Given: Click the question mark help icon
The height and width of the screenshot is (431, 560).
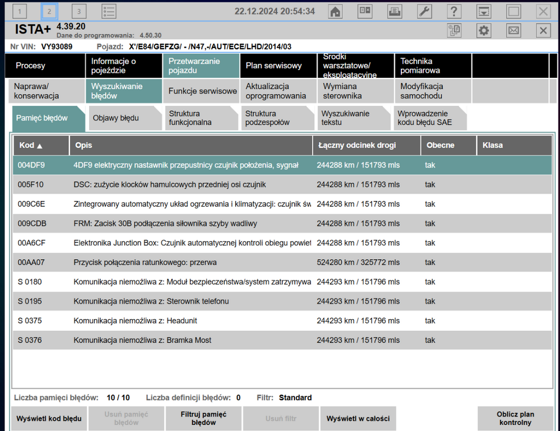Looking at the screenshot, I should tap(454, 11).
